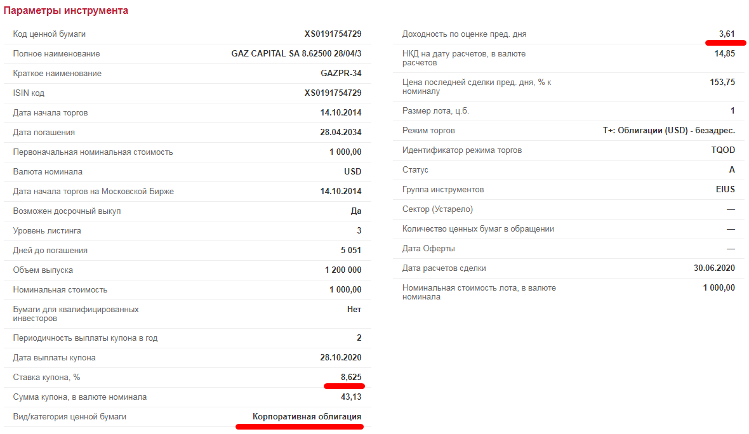Select the accrued interest value 14,85
Viewport: 749px width, 434px height.
724,54
